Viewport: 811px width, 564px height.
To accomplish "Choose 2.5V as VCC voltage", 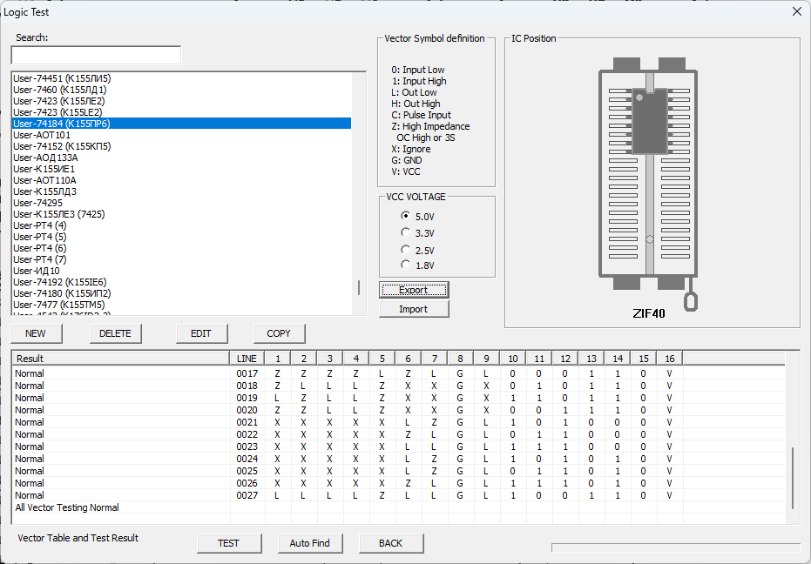I will (405, 250).
